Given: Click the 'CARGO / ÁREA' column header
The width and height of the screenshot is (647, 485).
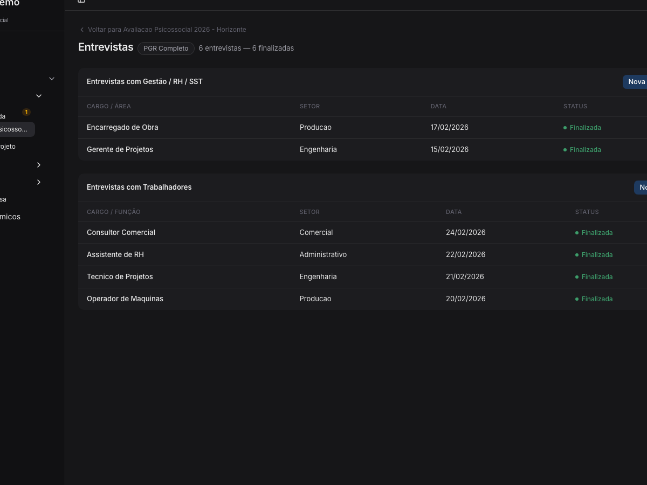Looking at the screenshot, I should [109, 107].
